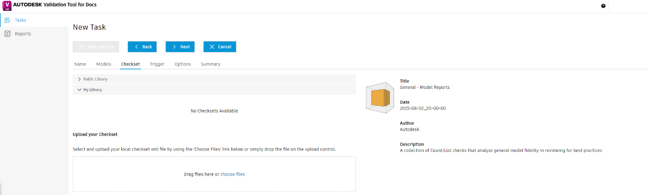Click the Tasks checklist icon in sidebar
Screen dimensions: 649x195
7,20
